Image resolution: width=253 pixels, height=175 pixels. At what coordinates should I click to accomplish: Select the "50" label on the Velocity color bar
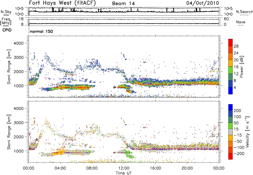pos(236,123)
